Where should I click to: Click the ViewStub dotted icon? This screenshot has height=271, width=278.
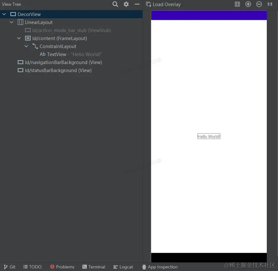point(28,30)
